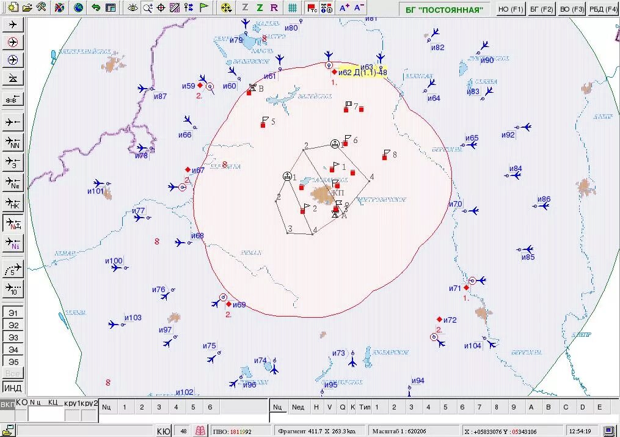
Task: Click the Nц input field
Action: pyautogui.click(x=46, y=414)
